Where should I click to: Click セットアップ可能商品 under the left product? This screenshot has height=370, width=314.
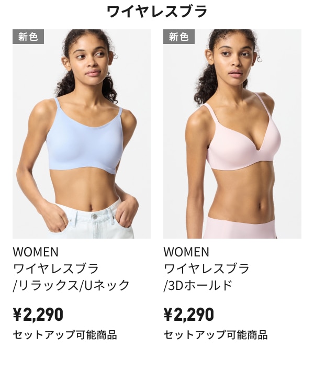pos(65,334)
